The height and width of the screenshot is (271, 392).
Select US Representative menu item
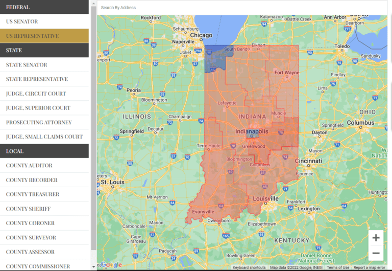pyautogui.click(x=32, y=36)
